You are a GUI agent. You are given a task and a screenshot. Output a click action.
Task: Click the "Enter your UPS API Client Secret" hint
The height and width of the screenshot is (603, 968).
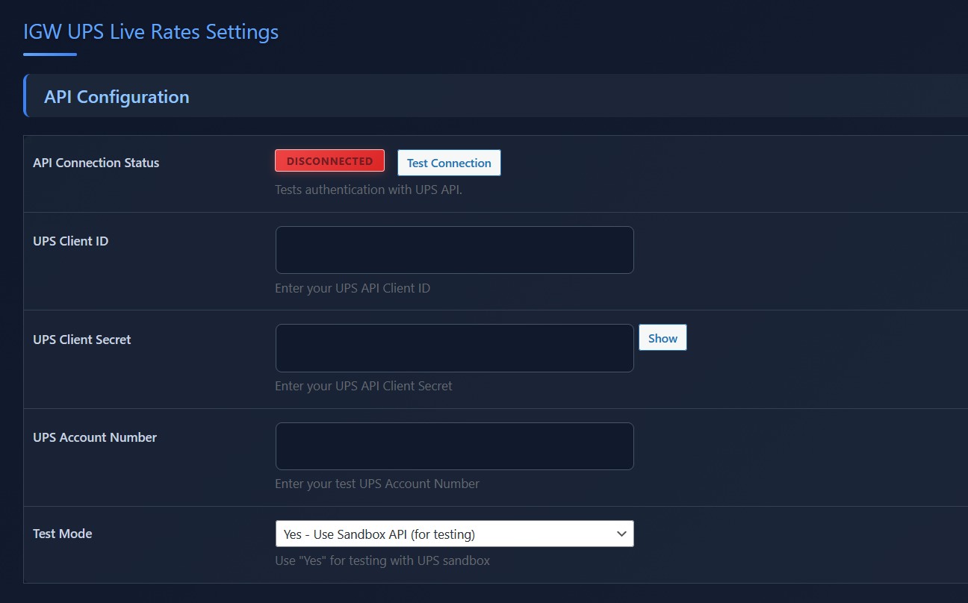tap(364, 386)
